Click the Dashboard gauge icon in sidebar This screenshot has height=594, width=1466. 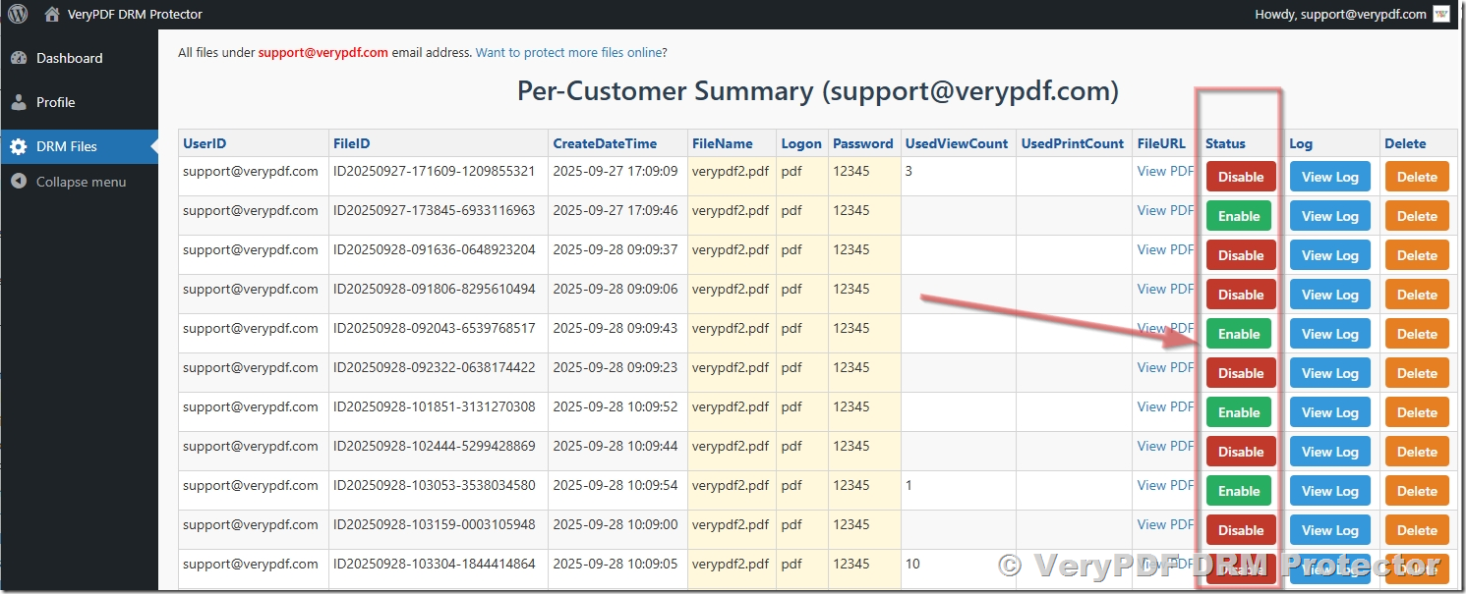pyautogui.click(x=19, y=58)
